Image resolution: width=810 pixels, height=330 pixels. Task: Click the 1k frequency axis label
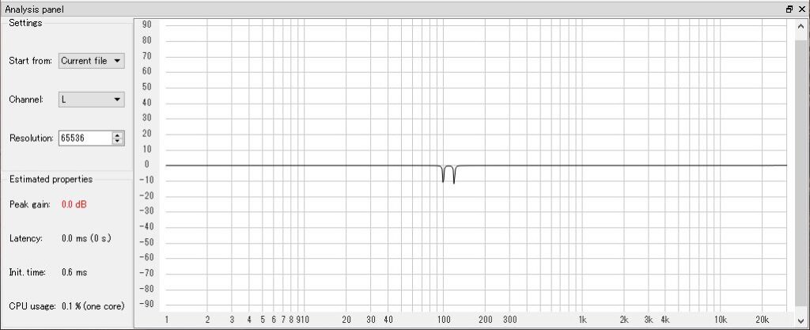pyautogui.click(x=582, y=320)
